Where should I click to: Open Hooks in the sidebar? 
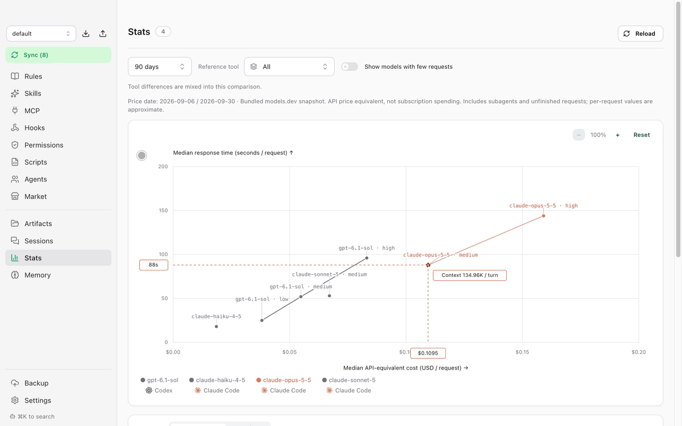pos(58,128)
